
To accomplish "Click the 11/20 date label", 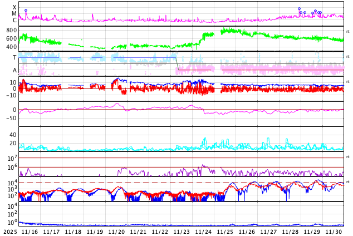I will [x=116, y=232].
